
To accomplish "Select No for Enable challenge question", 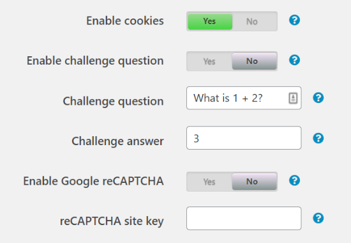I will [x=254, y=61].
